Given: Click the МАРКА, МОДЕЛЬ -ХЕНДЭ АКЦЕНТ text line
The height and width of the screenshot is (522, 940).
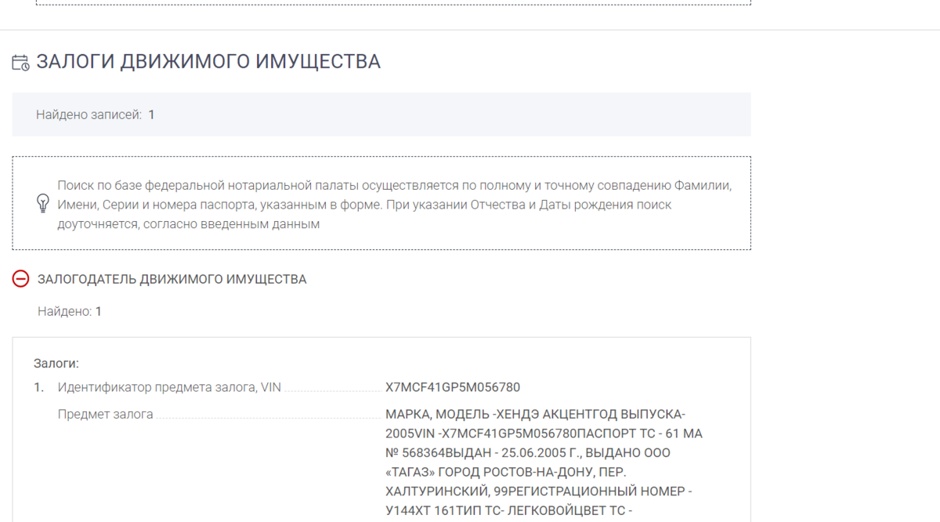Looking at the screenshot, I should (x=535, y=414).
